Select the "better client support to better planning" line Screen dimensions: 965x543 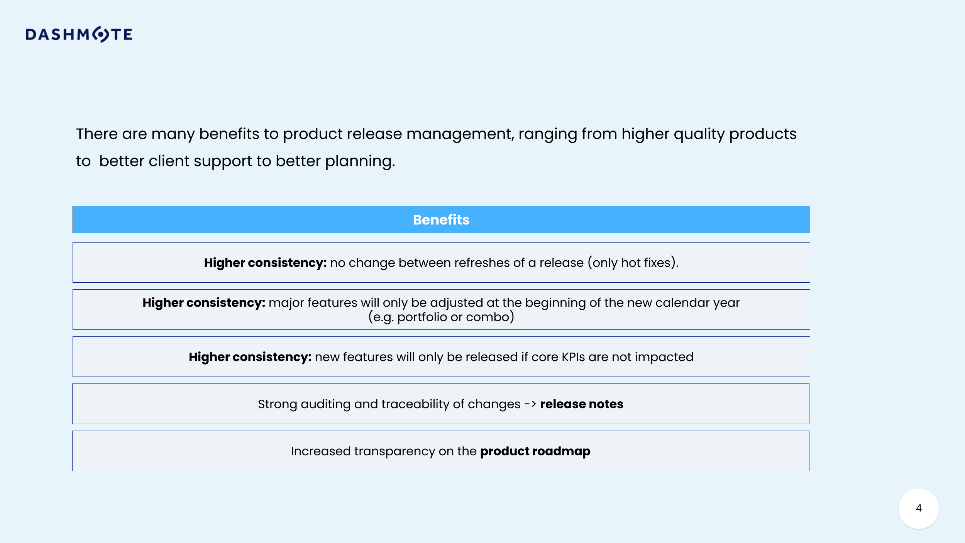[x=247, y=161]
